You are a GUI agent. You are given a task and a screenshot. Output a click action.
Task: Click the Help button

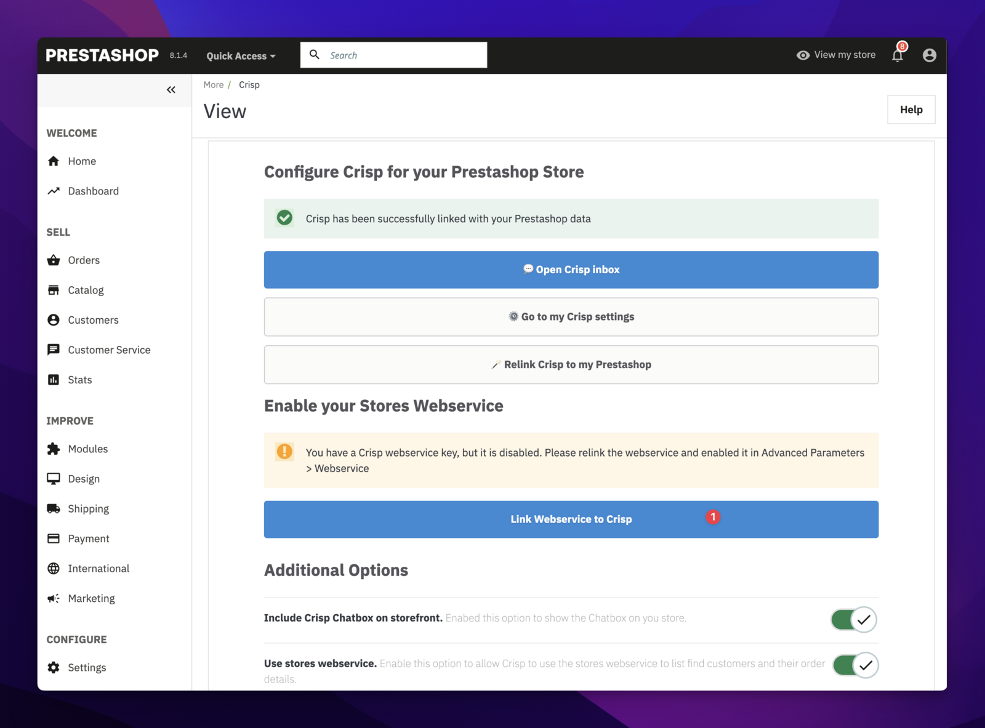click(911, 110)
